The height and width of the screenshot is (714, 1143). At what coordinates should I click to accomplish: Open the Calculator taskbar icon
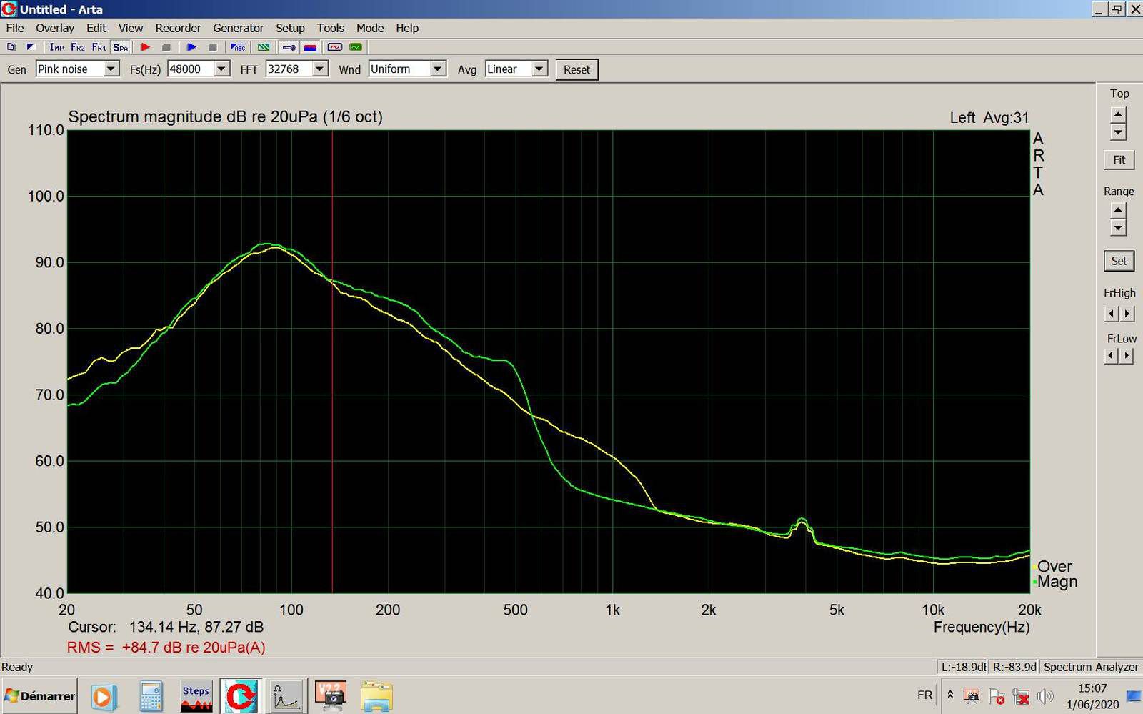pyautogui.click(x=151, y=697)
